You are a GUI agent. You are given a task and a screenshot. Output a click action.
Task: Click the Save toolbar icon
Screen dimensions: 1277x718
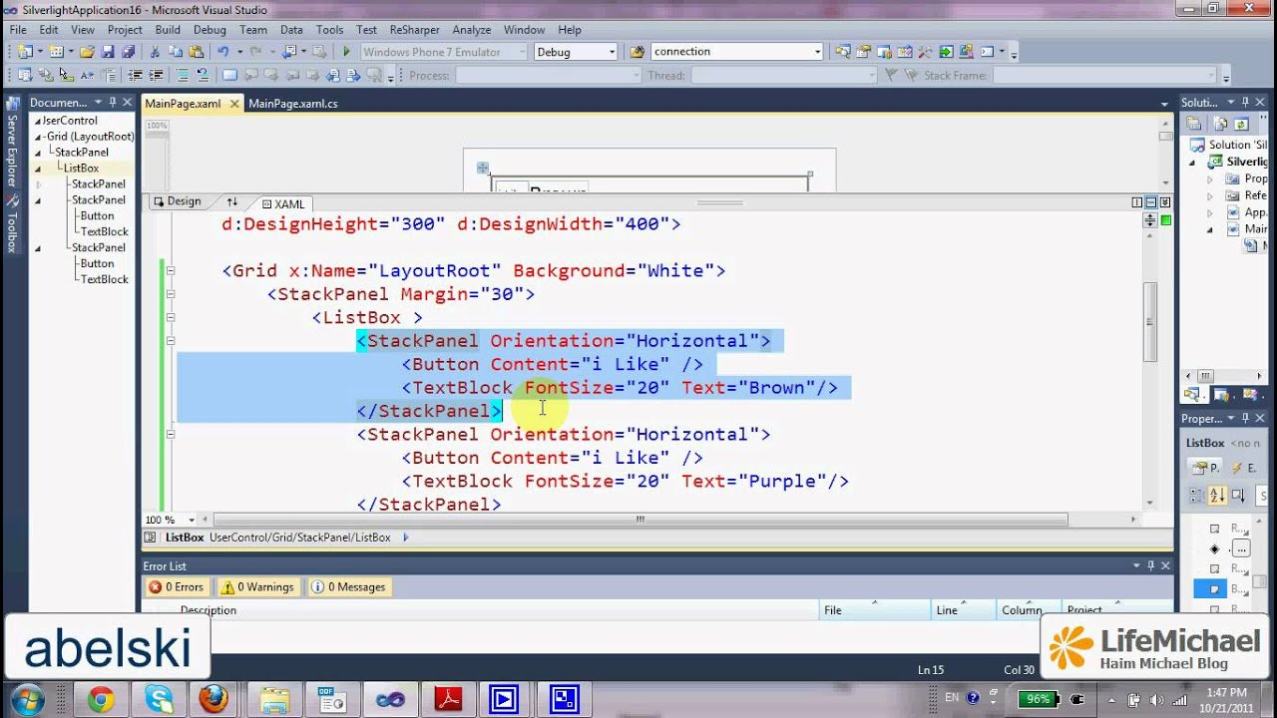(108, 52)
